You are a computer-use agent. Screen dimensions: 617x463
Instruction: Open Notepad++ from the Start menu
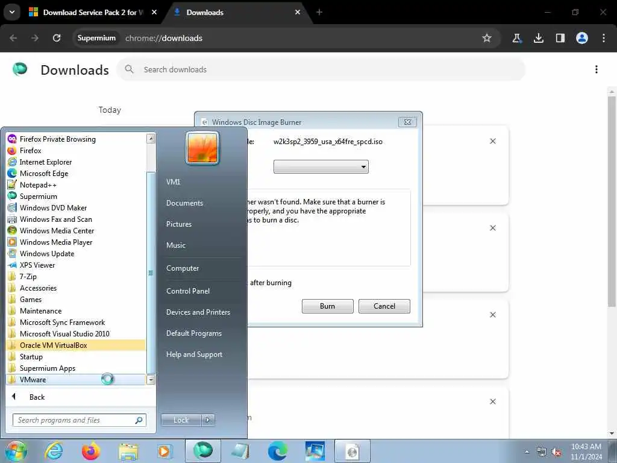tap(75, 184)
